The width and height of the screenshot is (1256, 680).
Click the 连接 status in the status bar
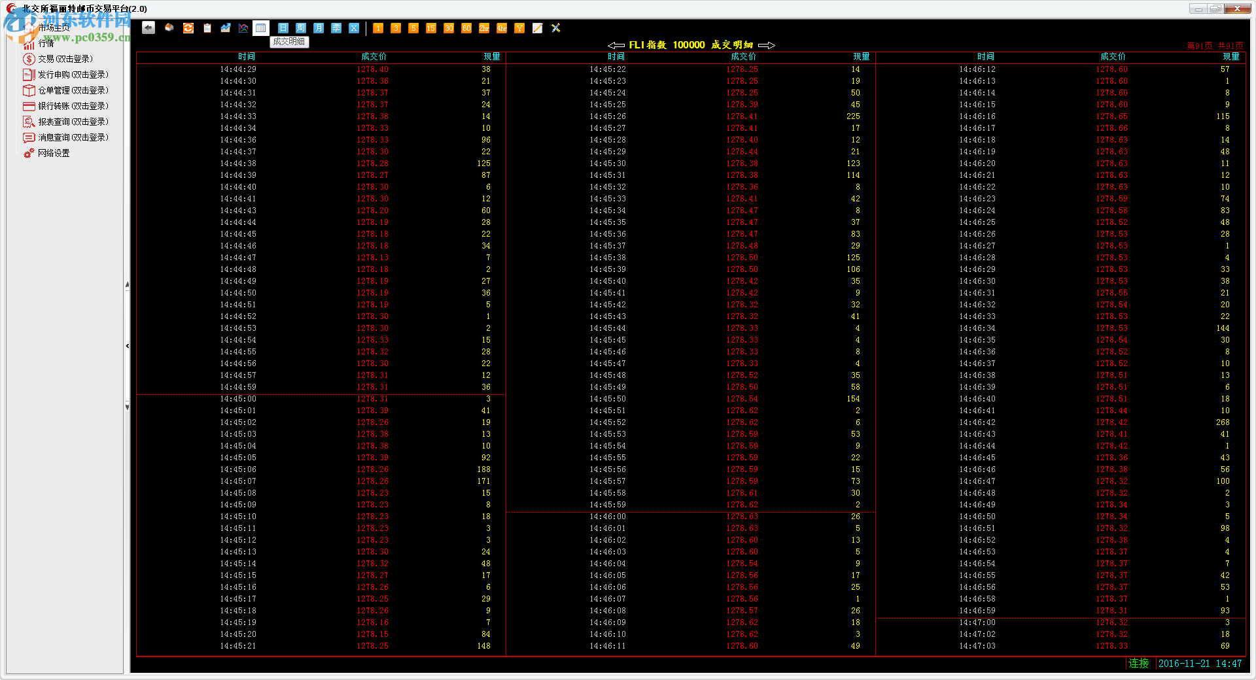click(1138, 664)
